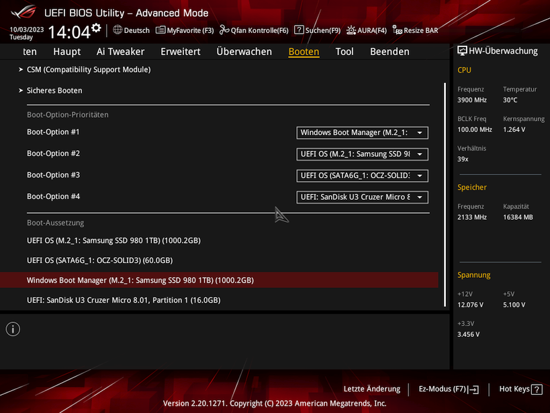Open clock settings gear icon
The height and width of the screenshot is (413, 550).
tap(96, 28)
